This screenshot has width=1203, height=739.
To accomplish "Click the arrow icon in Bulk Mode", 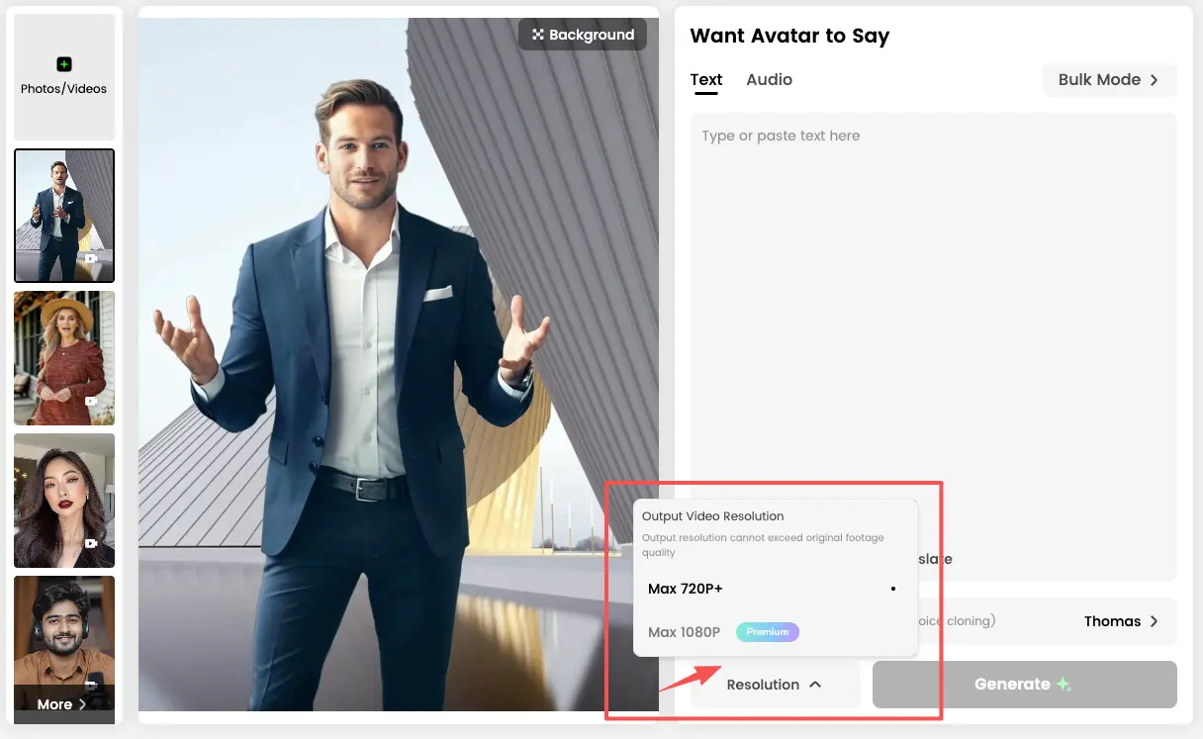I will (1154, 80).
